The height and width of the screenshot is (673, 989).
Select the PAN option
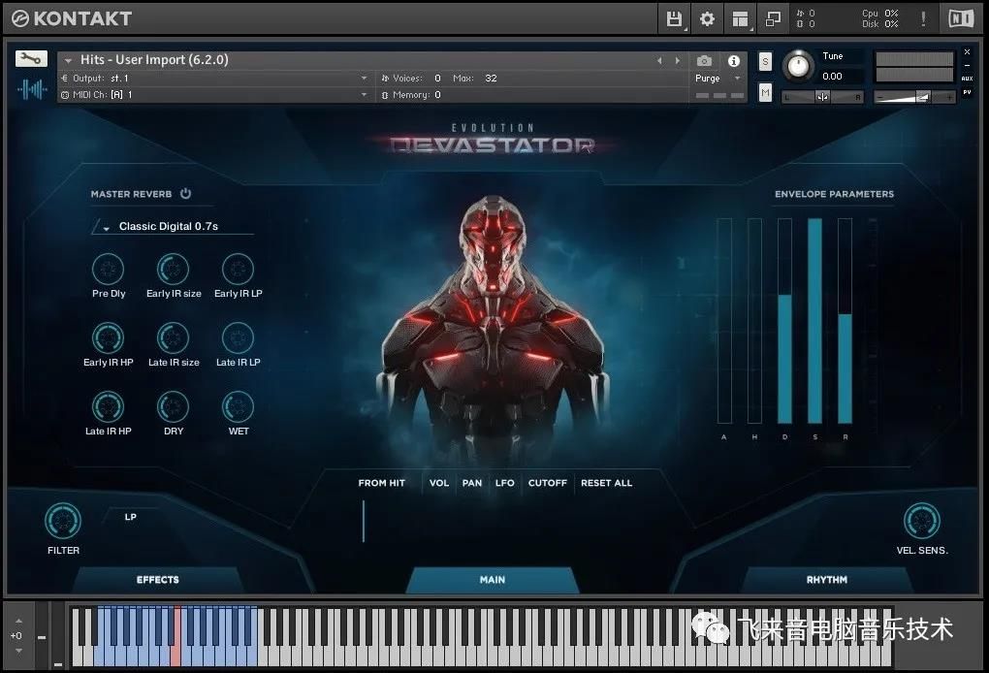click(x=472, y=483)
